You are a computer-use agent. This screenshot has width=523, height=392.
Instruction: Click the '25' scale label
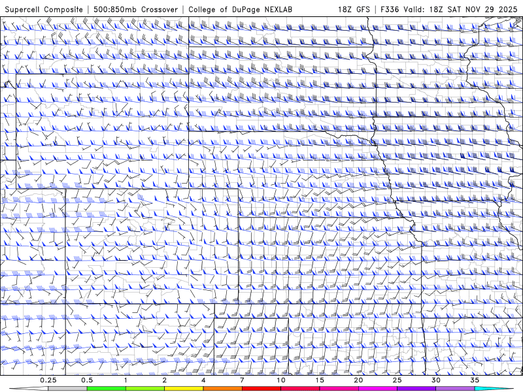pyautogui.click(x=397, y=380)
